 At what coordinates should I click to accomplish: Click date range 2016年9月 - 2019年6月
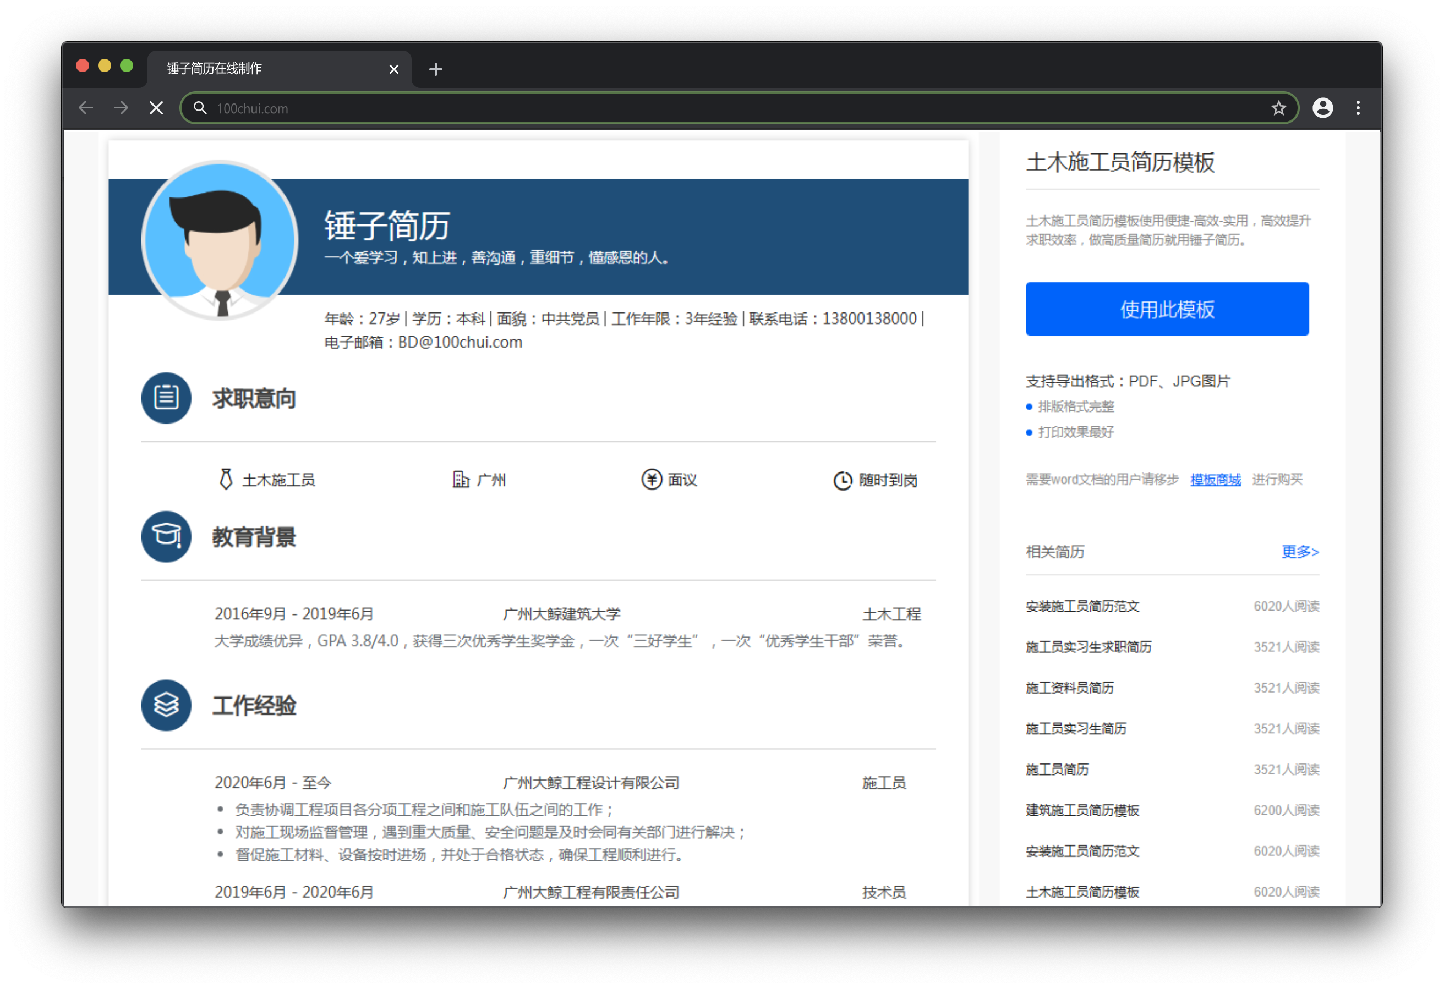[294, 614]
